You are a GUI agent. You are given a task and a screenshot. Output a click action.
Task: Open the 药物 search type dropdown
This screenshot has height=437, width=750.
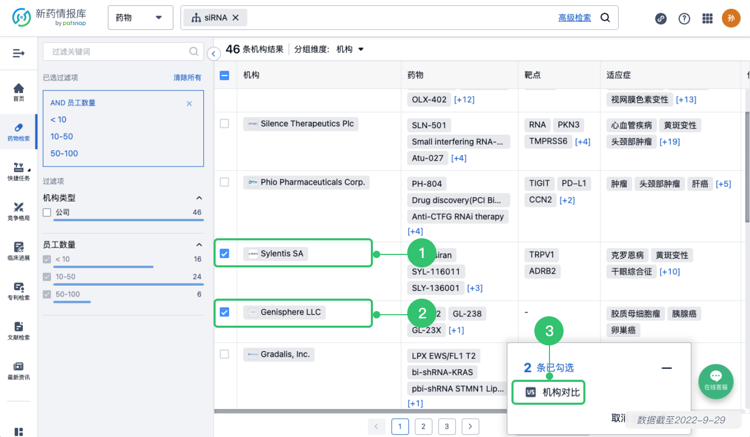(x=141, y=18)
